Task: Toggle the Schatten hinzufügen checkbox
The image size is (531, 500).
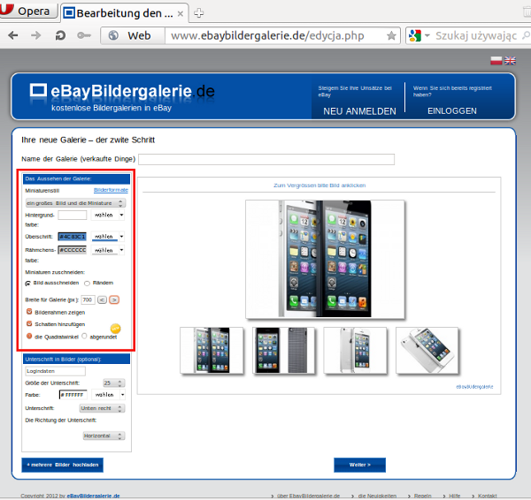Action: (x=29, y=323)
